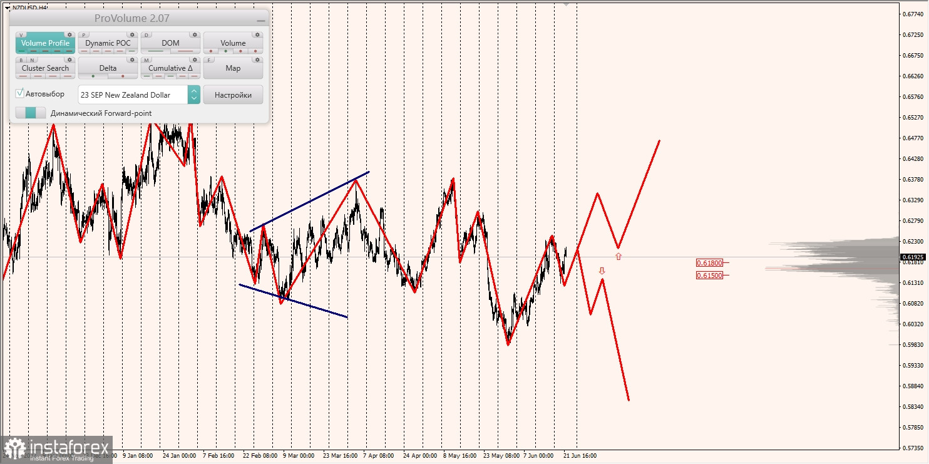Uncheck the Автовыбор checkbox
This screenshot has width=929, height=464.
[x=20, y=93]
